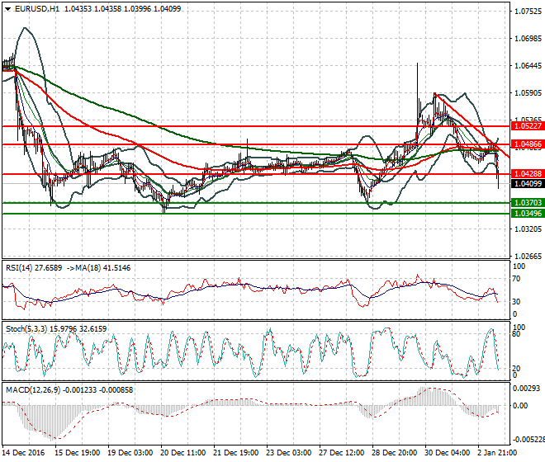Image resolution: width=545 pixels, height=462 pixels.
Task: Click the RSI scale value 30
Action: point(517,301)
